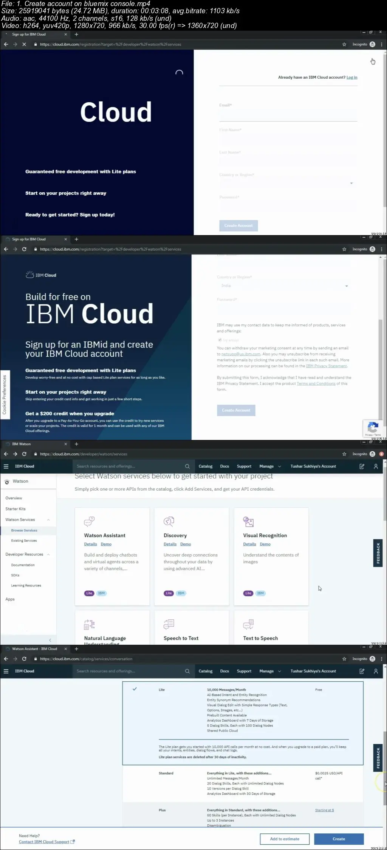Go back from the IBM Watson services page
The image size is (387, 850).
6,454
